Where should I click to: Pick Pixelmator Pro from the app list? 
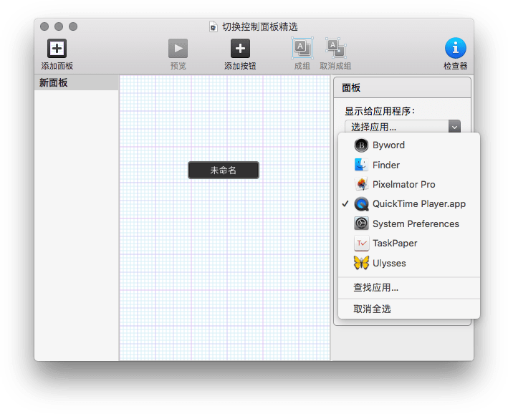tap(403, 185)
